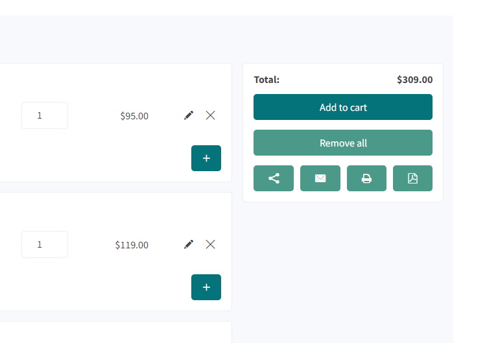Edit the $119.00 item using the pencil icon
This screenshot has width=487, height=343.
(189, 244)
